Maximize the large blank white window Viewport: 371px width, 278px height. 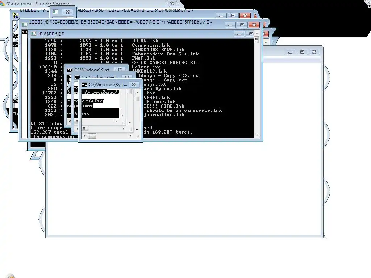(302, 52)
